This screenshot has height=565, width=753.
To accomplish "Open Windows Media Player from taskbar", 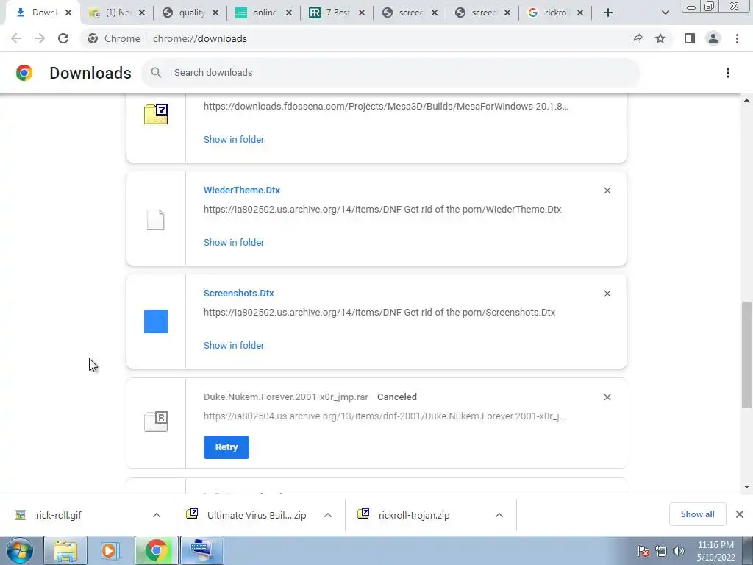I will pos(110,550).
